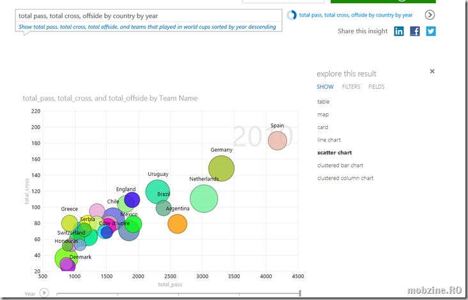Click the Honduras data label

coord(66,241)
